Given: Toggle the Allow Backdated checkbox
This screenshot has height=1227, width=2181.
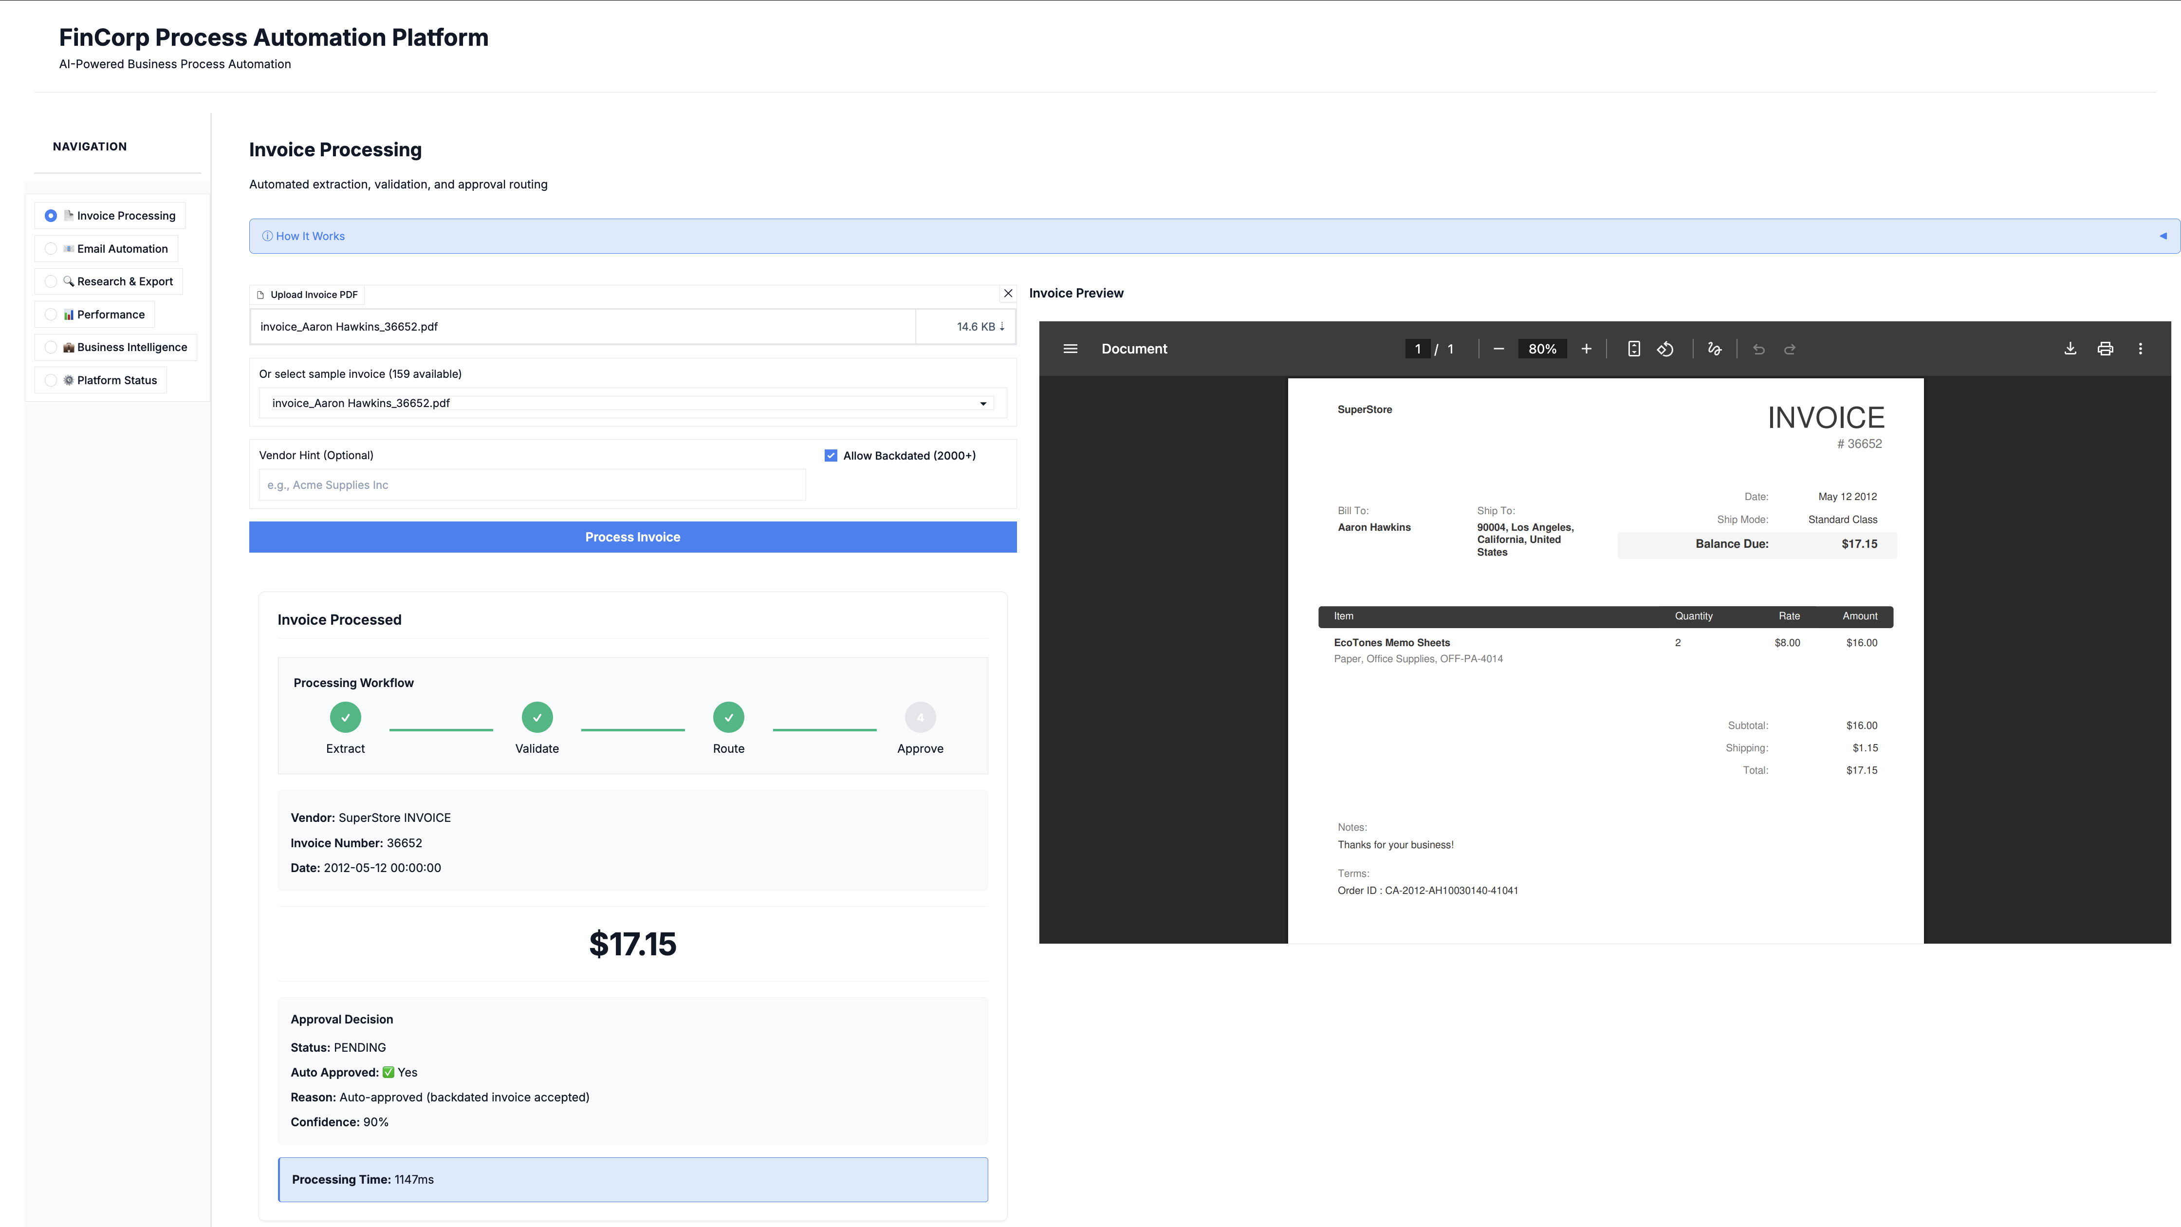Looking at the screenshot, I should 831,456.
